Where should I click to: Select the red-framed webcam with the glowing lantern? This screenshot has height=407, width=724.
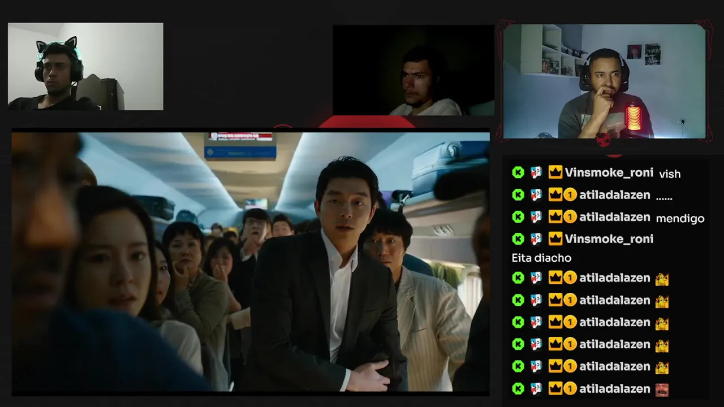click(604, 81)
